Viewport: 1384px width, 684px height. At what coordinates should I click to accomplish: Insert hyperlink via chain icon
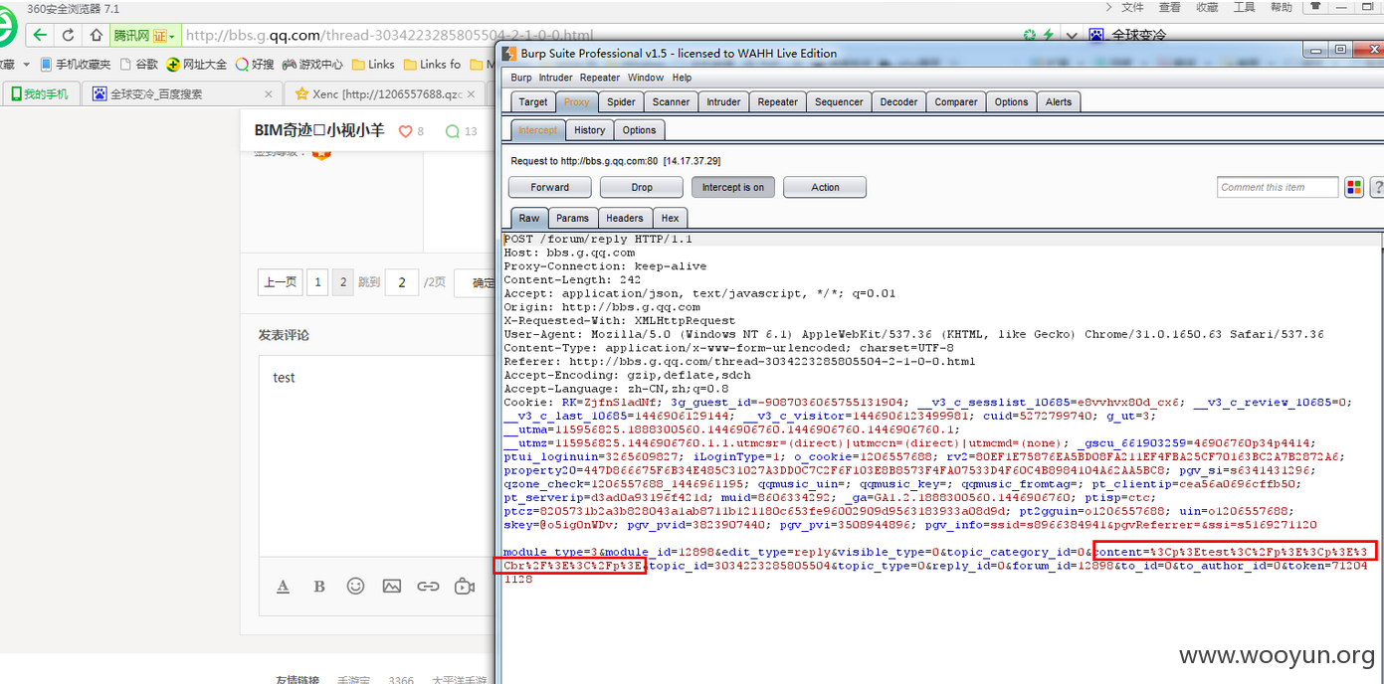pos(428,587)
